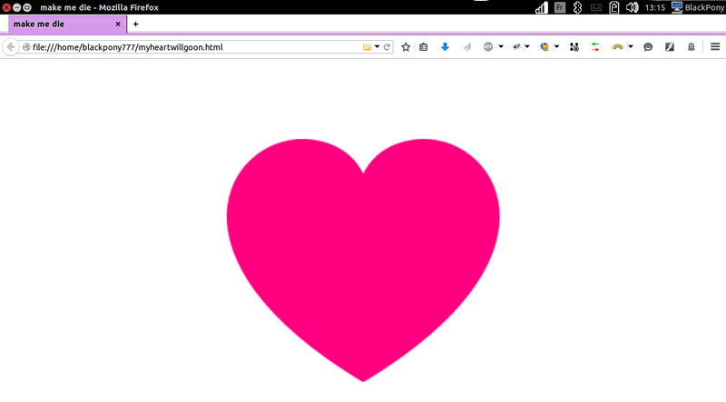This screenshot has width=726, height=402.
Task: Bookmark this page with the star icon
Action: [406, 47]
